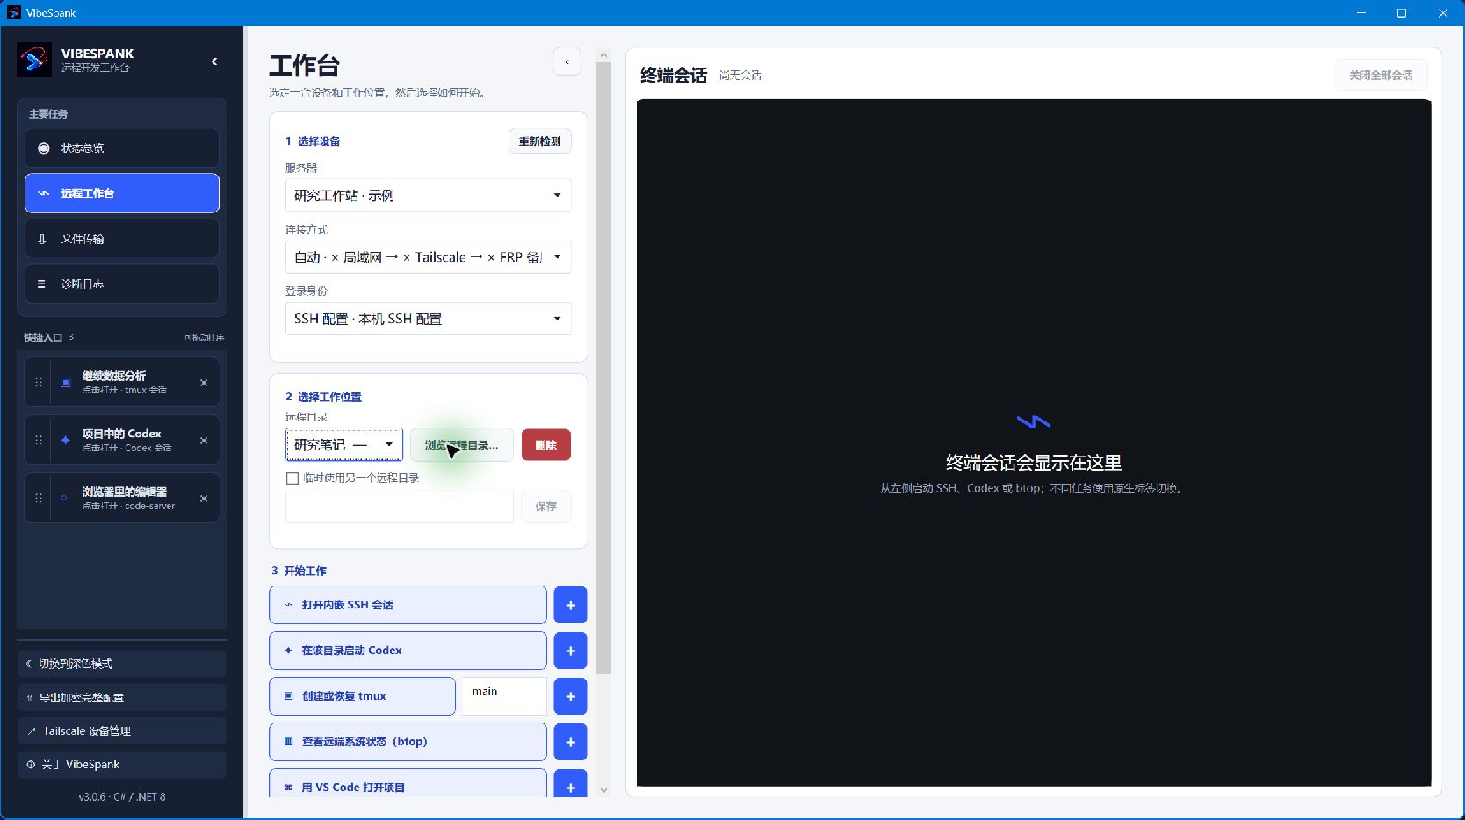The image size is (1465, 820).
Task: Open Tailscale 设备管理
Action: 122,730
